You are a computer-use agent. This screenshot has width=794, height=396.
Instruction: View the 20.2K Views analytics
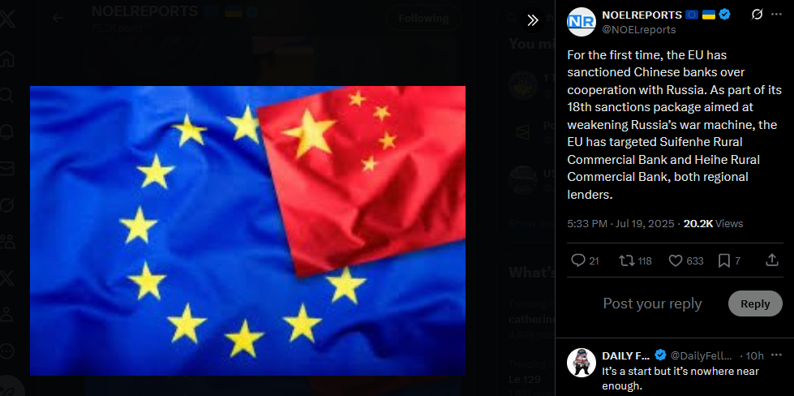click(x=713, y=223)
